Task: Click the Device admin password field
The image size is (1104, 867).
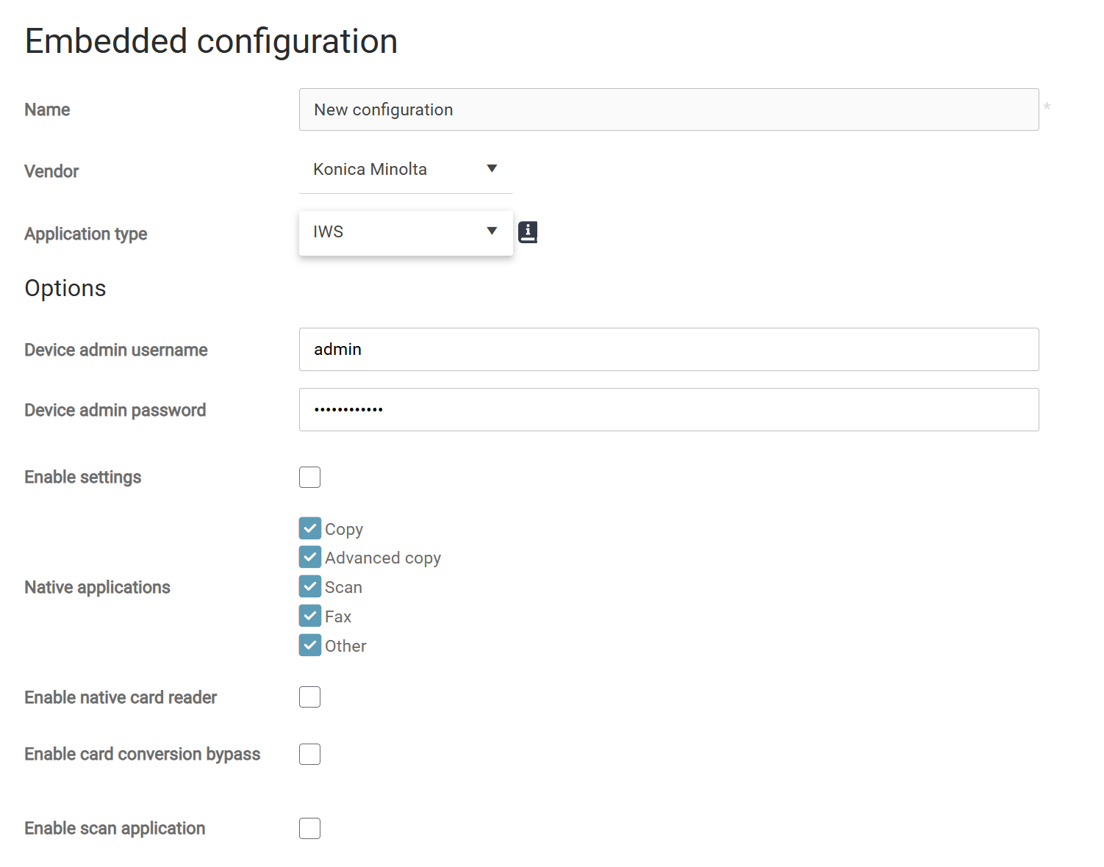Action: point(668,409)
